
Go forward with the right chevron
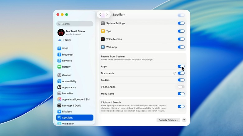point(107,15)
